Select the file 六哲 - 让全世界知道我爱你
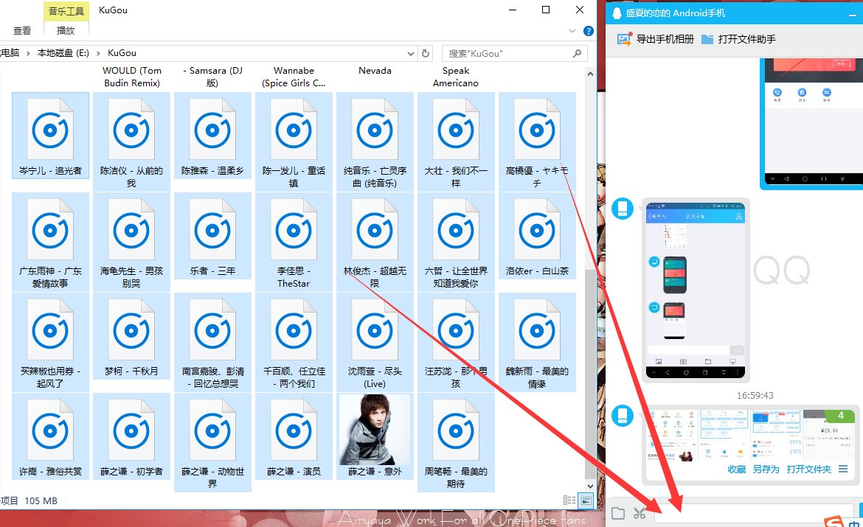 click(x=456, y=242)
